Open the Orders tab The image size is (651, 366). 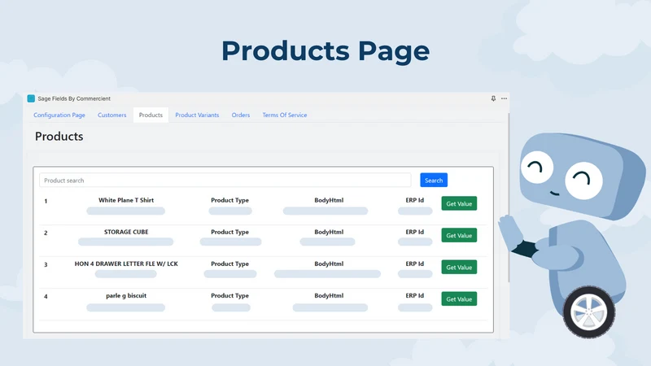click(x=241, y=115)
